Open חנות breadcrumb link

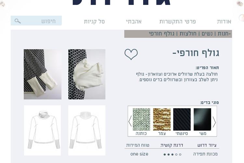pyautogui.click(x=224, y=34)
